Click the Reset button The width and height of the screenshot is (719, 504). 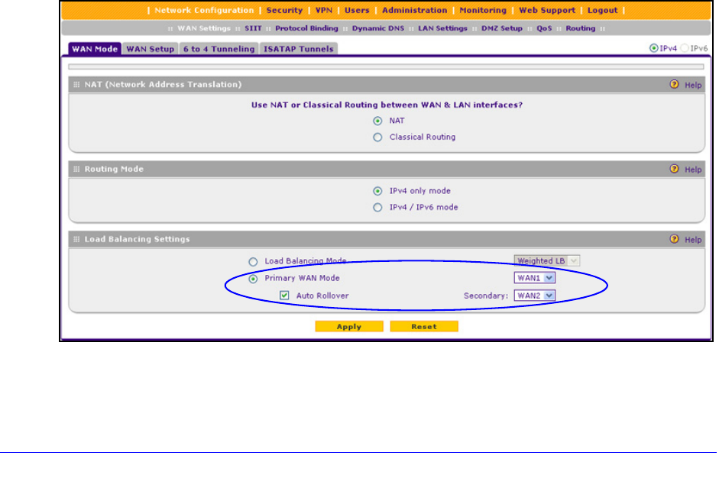(x=424, y=327)
